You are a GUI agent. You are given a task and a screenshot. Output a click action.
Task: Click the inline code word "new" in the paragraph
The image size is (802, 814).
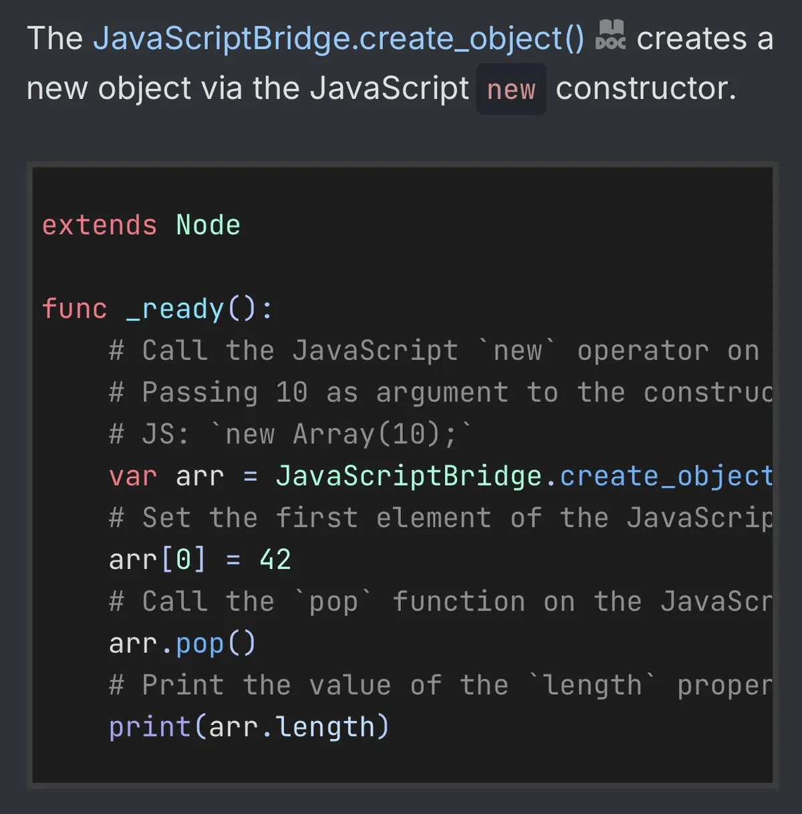coord(511,90)
